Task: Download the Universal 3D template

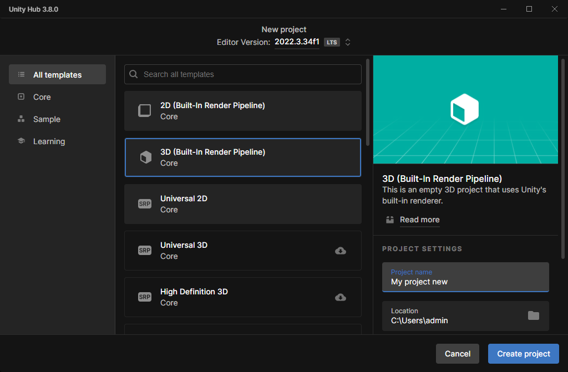Action: tap(341, 251)
